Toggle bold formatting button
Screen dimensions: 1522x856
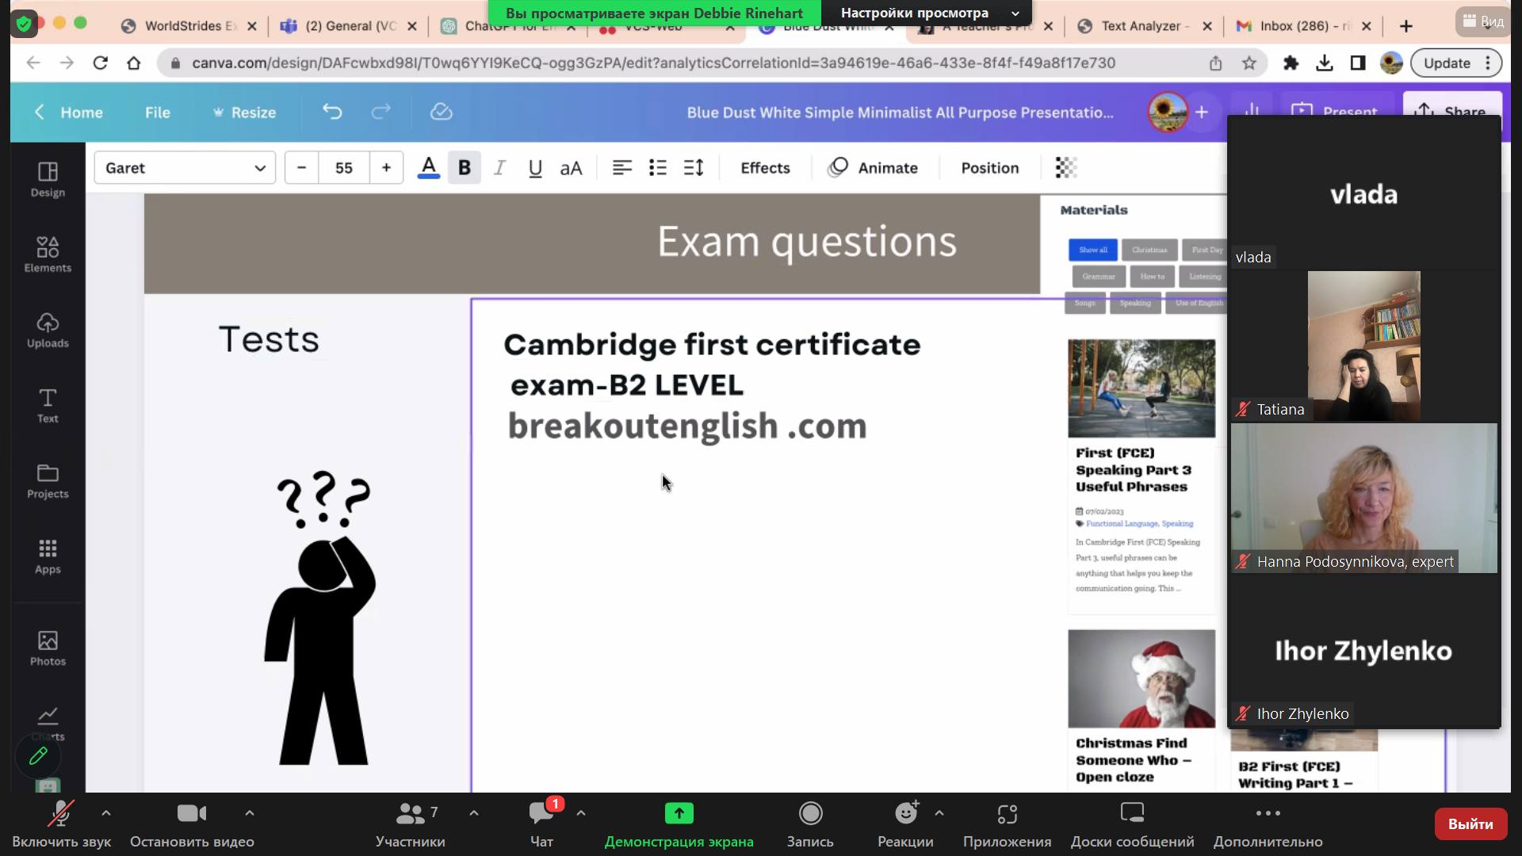[x=465, y=167]
